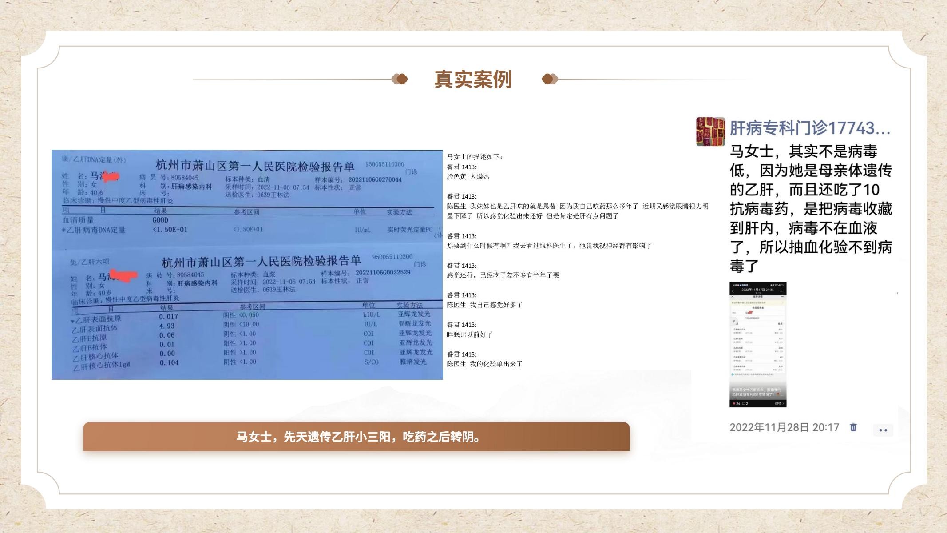Click the account name 肝病专科门诊17743...

click(x=810, y=128)
